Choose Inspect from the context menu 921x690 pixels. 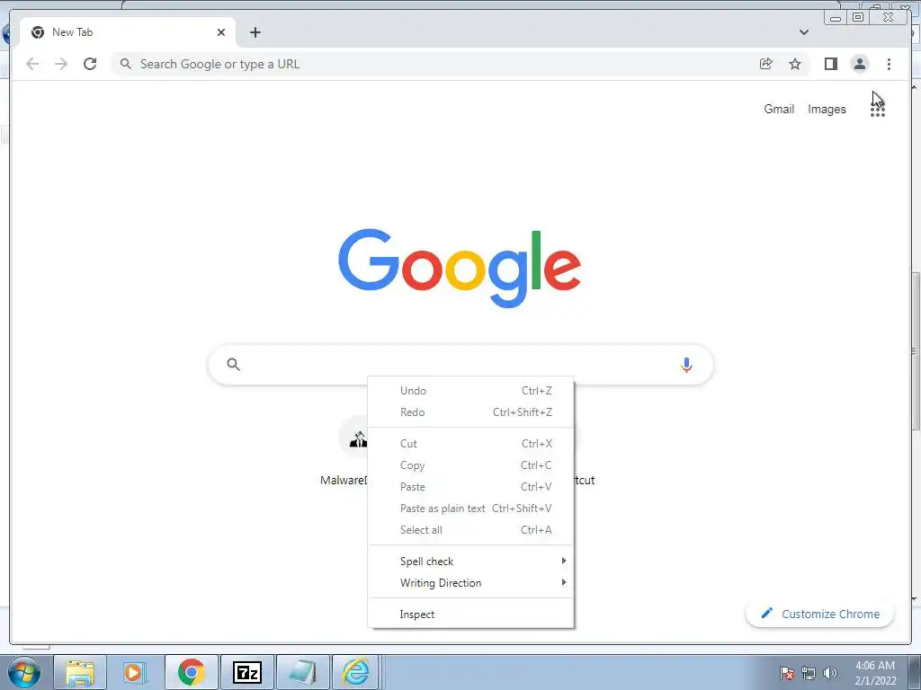[471, 615]
